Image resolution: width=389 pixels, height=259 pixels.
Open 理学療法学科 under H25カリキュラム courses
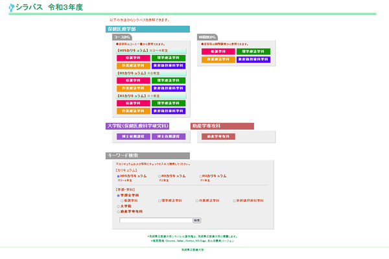point(169,58)
